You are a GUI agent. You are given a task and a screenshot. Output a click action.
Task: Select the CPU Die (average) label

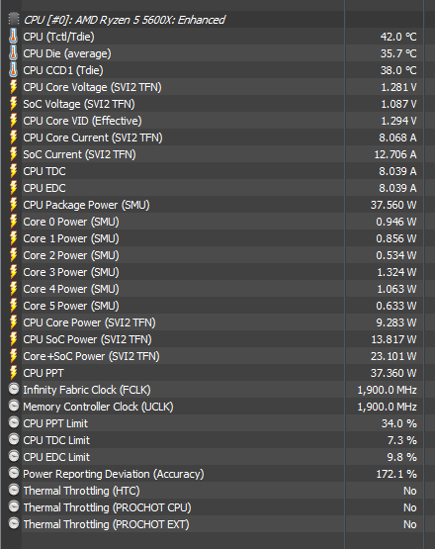(x=67, y=53)
